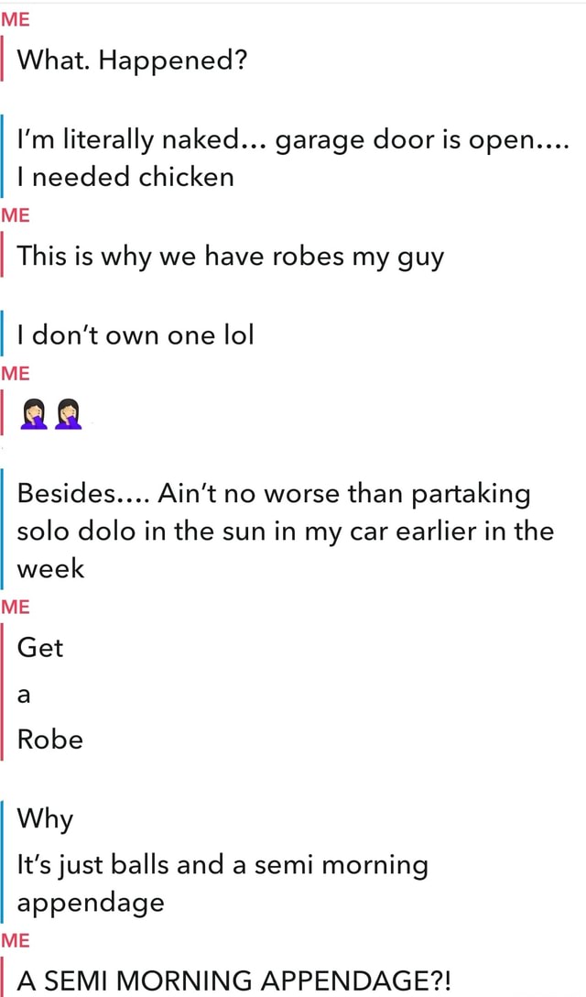Select the 'It's just balls' message

pyautogui.click(x=222, y=884)
